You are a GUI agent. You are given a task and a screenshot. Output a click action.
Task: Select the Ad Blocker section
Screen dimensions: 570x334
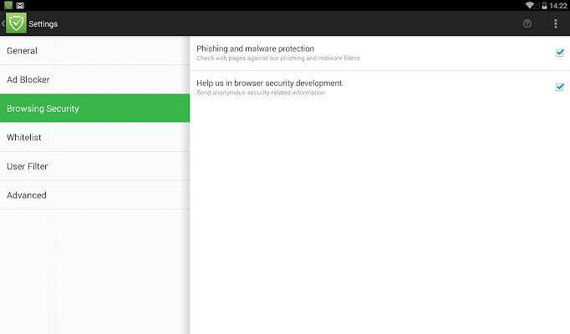coord(94,79)
